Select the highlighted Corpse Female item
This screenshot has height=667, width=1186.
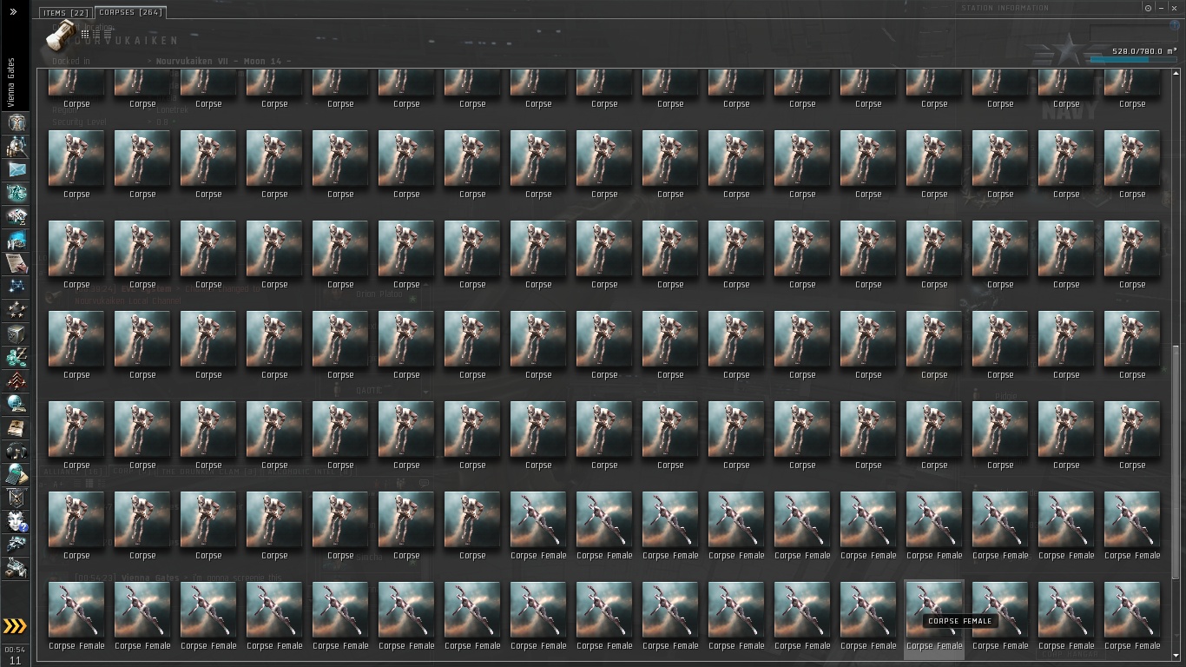click(934, 618)
